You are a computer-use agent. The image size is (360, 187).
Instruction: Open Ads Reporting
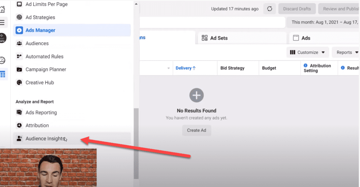(x=72, y=112)
